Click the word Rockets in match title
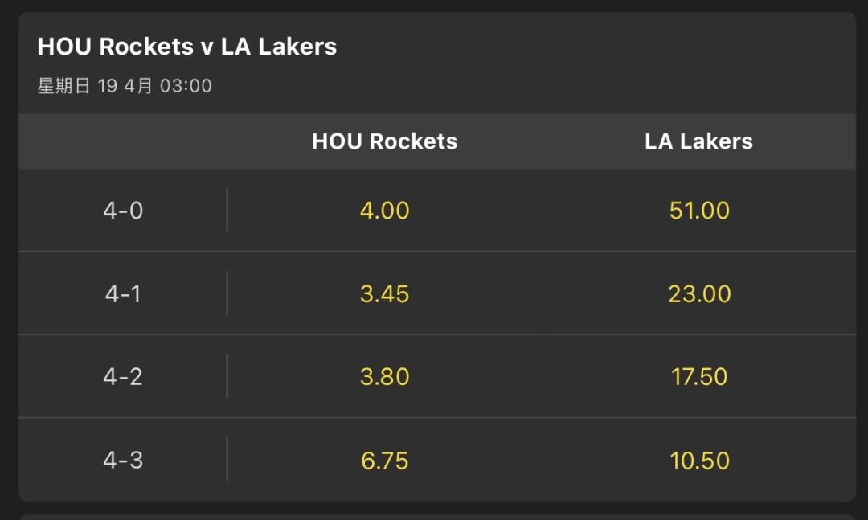868x520 pixels. point(145,47)
